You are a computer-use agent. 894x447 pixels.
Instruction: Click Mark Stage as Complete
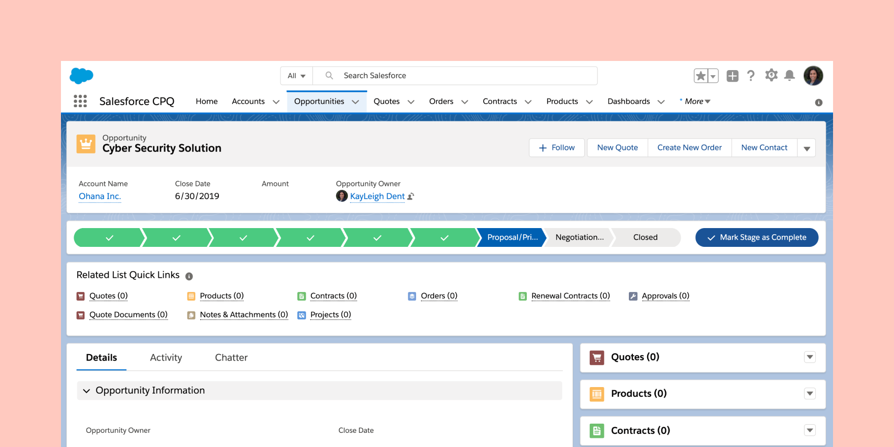click(x=757, y=238)
